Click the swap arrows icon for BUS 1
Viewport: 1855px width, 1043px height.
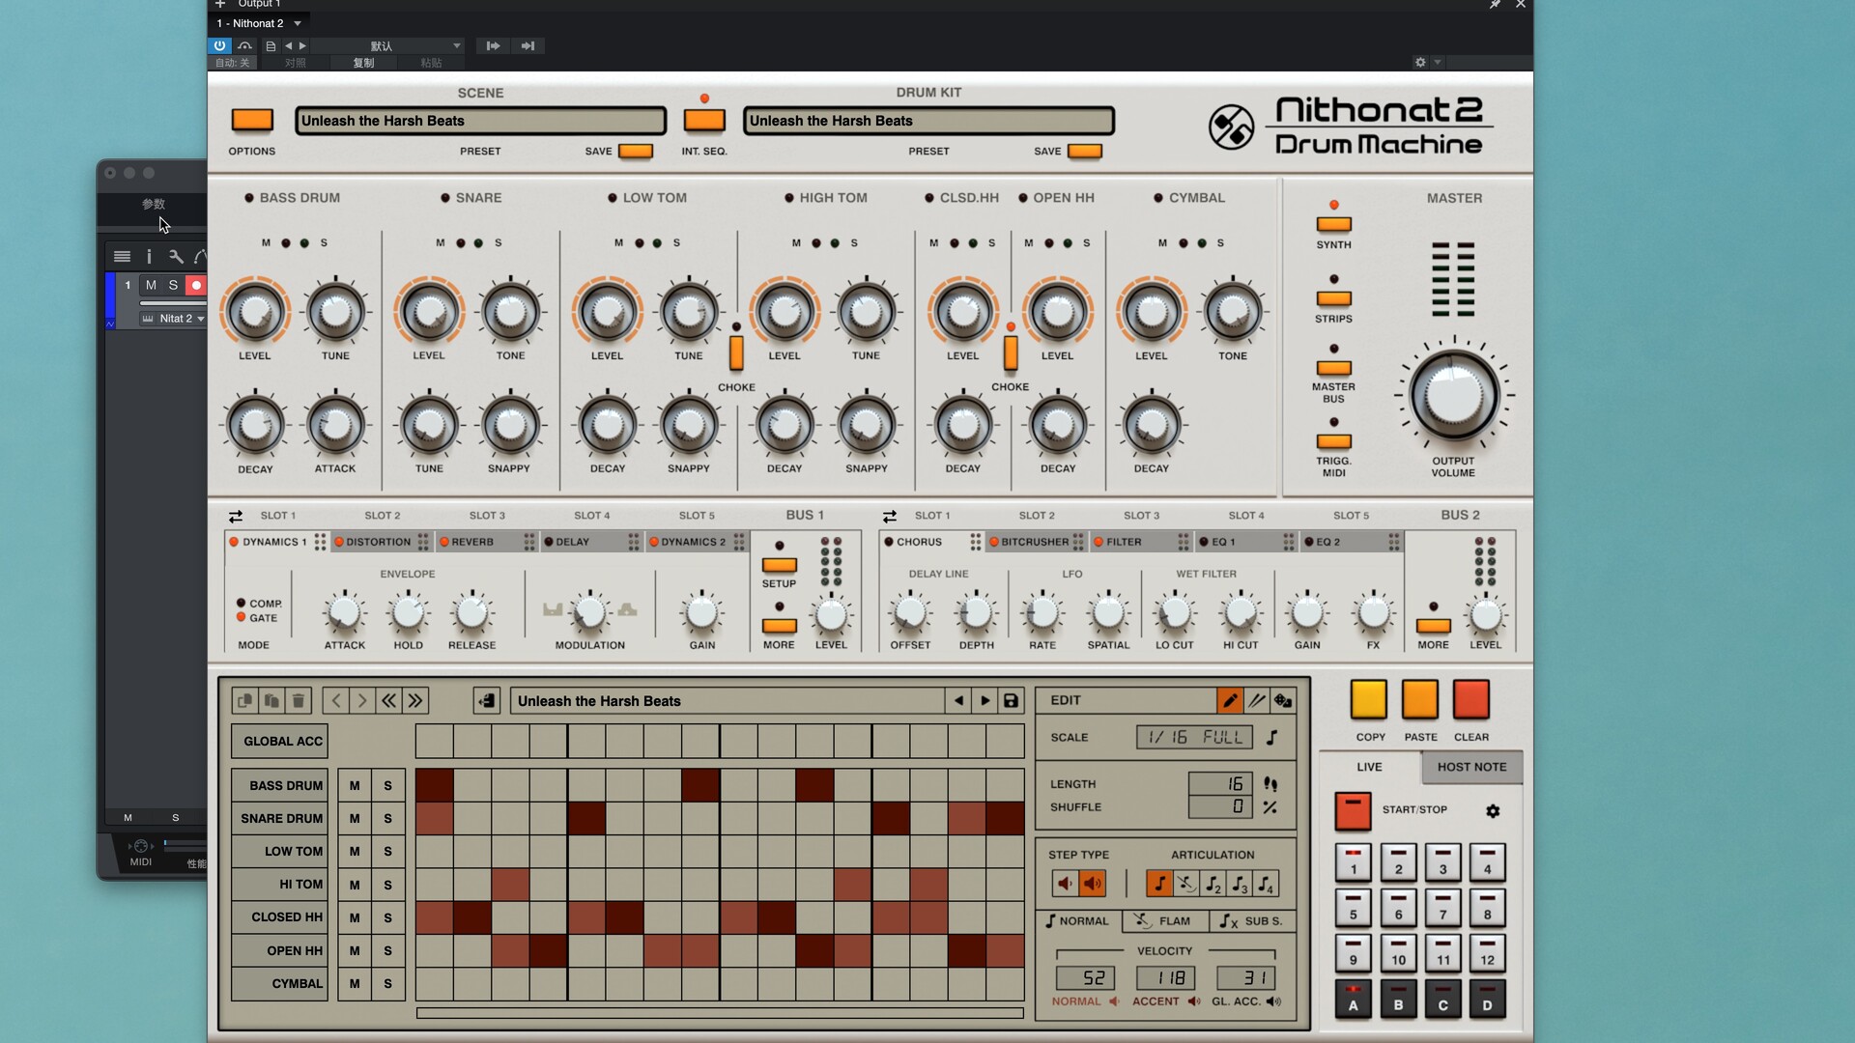235,517
